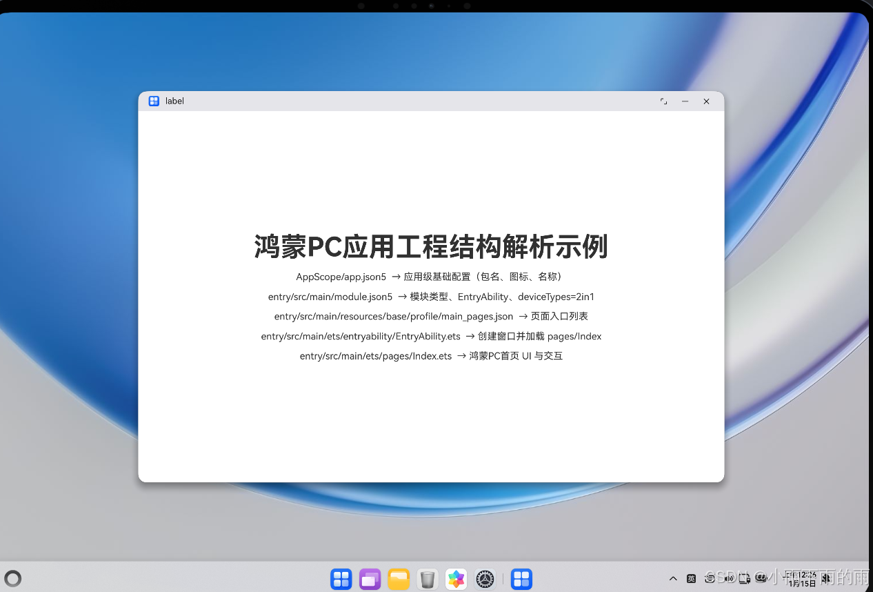Select the running label app icon in dock
The height and width of the screenshot is (592, 873).
521,579
